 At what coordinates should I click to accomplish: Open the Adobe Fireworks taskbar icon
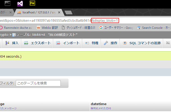pyautogui.click(x=32, y=3)
